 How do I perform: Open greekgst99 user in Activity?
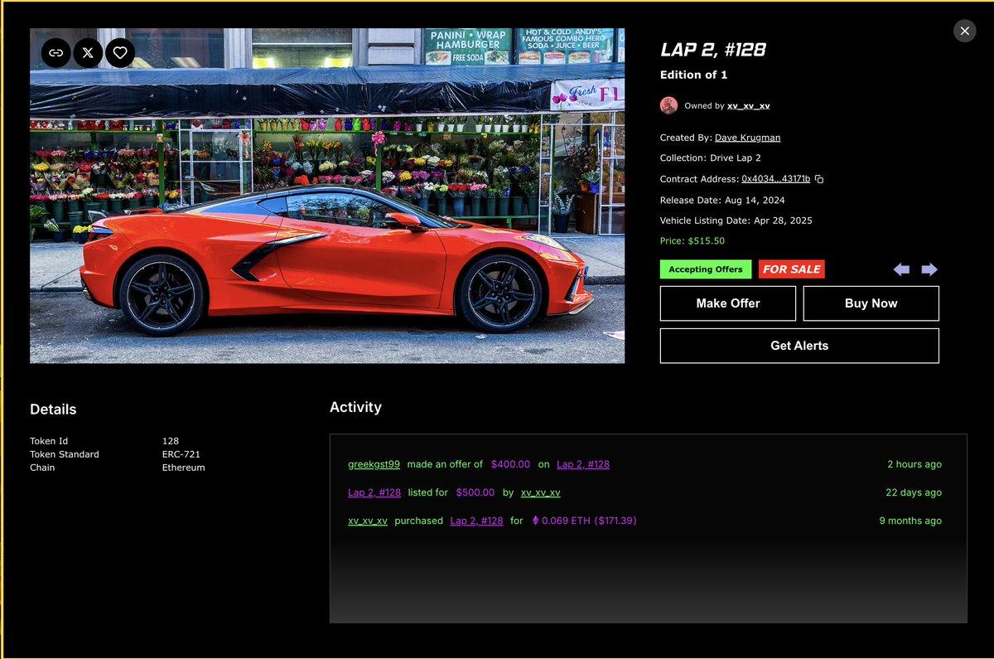(374, 464)
